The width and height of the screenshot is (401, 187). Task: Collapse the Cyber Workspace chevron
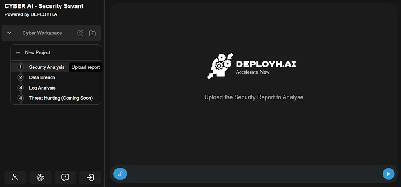point(9,33)
